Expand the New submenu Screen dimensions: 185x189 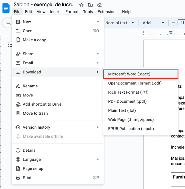pyautogui.click(x=58, y=22)
